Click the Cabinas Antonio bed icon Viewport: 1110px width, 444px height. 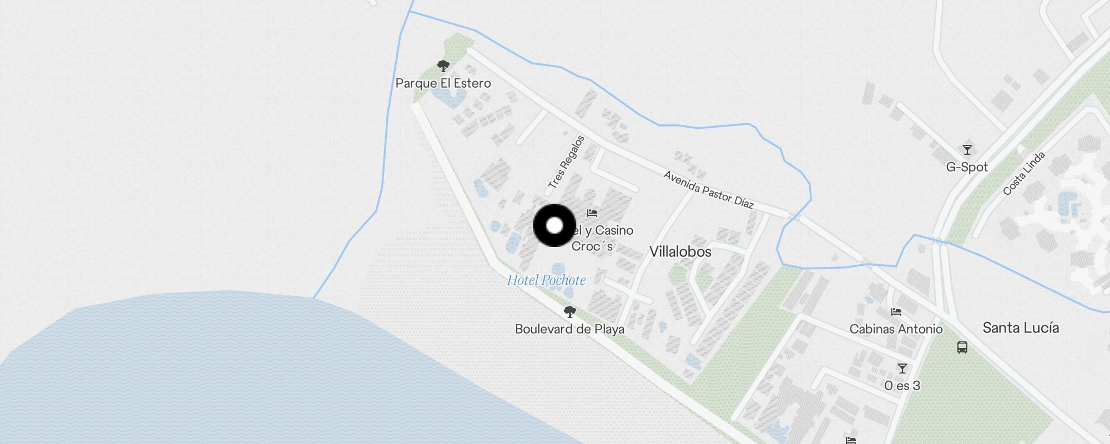click(896, 312)
